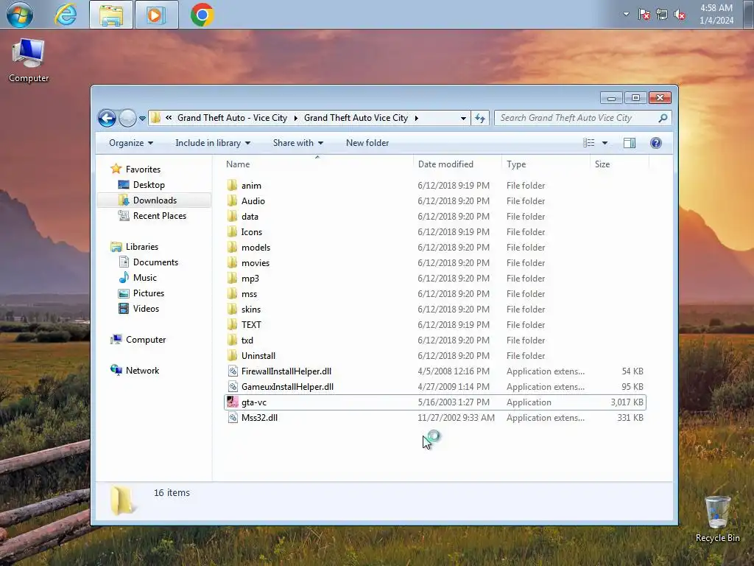This screenshot has height=566, width=754.
Task: Click the search magnifier icon
Action: [x=663, y=118]
